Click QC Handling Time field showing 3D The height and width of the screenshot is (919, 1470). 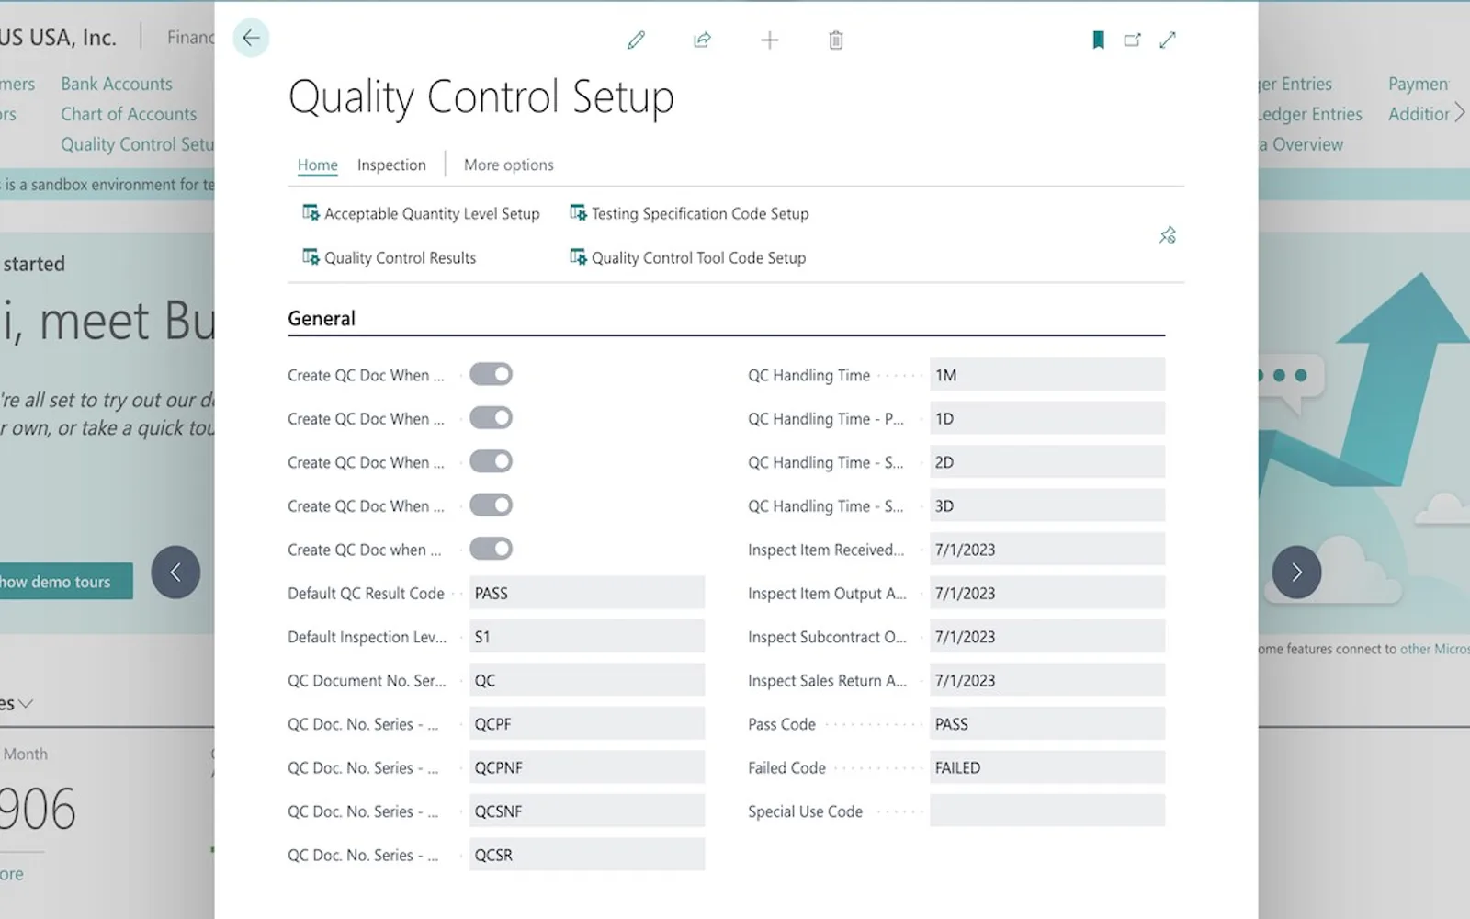tap(1047, 505)
